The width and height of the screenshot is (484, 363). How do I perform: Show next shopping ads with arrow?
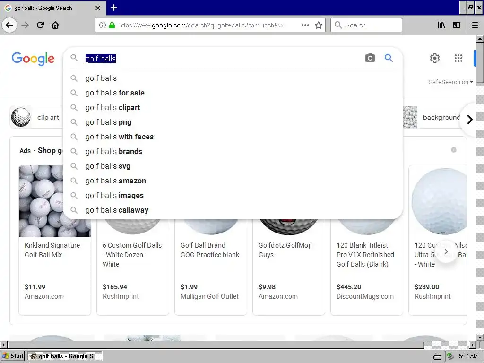(446, 251)
